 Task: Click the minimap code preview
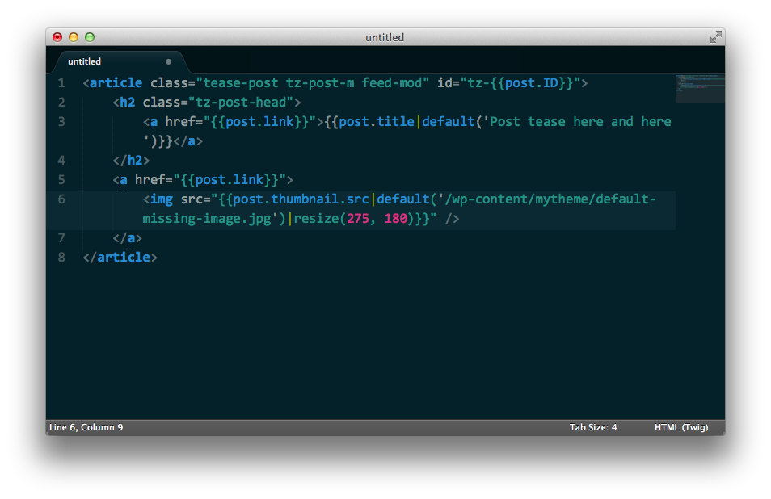point(700,88)
